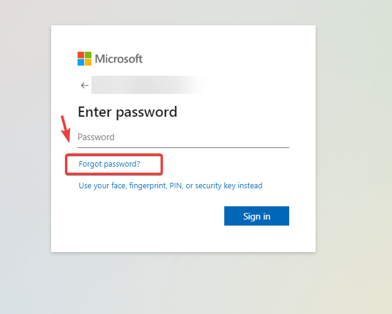Open the "Forgot password?" link
This screenshot has height=314, width=392.
click(x=109, y=164)
